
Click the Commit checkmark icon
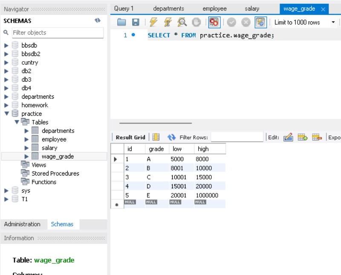click(x=231, y=22)
